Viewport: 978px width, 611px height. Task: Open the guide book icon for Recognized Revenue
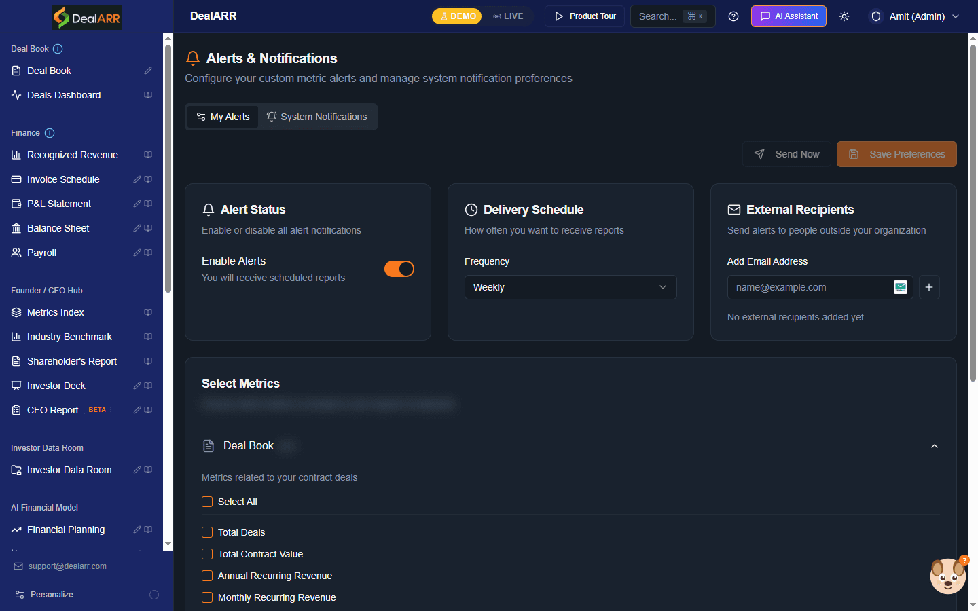pos(148,155)
